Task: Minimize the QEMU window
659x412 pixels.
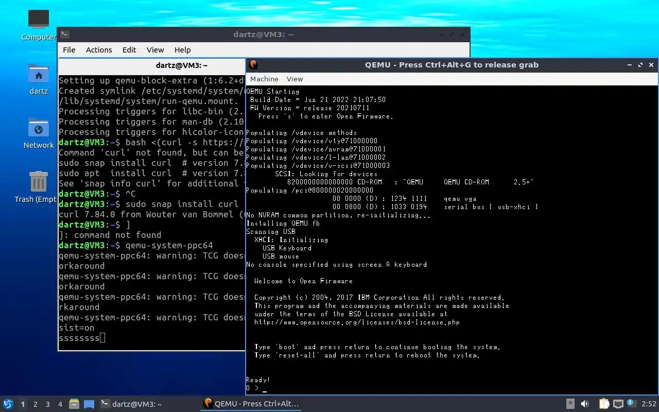Action: 630,65
